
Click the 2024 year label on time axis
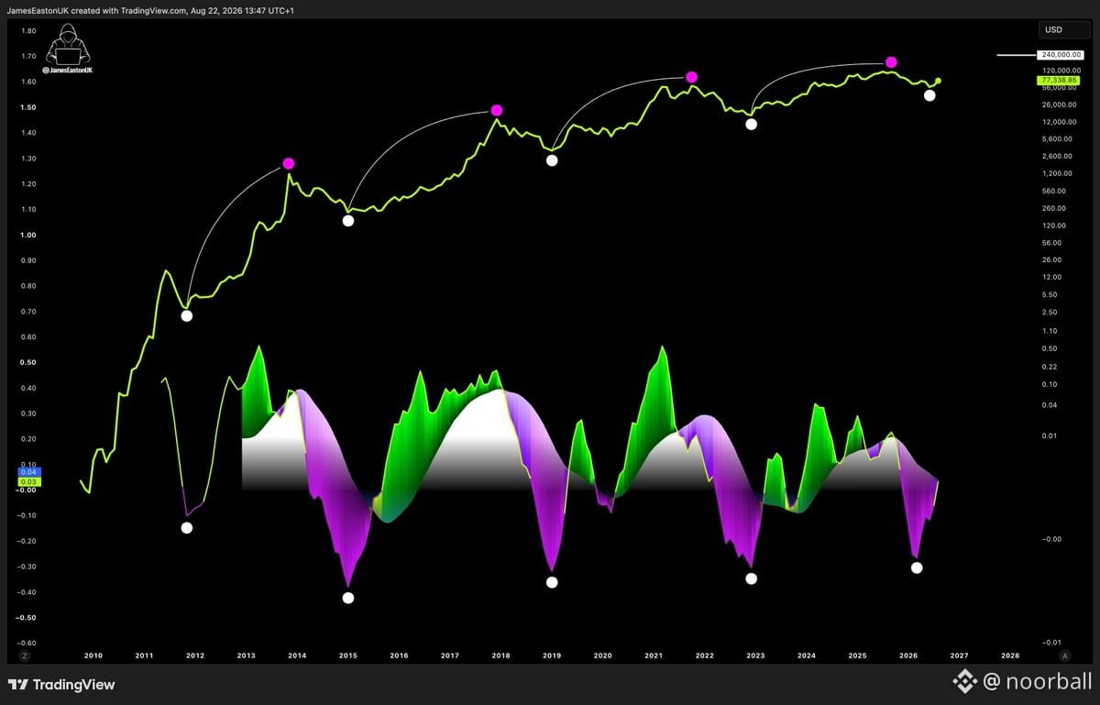tap(807, 655)
